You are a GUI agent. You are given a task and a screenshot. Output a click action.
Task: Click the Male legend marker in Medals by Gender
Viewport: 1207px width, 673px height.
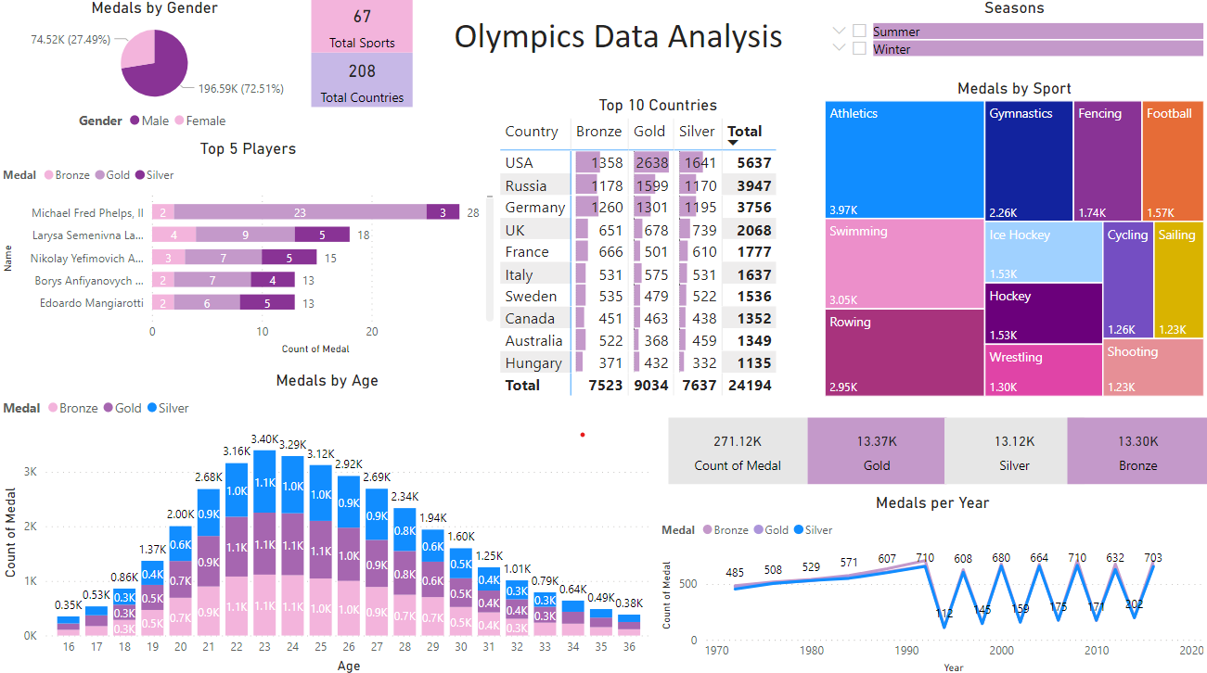click(x=135, y=121)
